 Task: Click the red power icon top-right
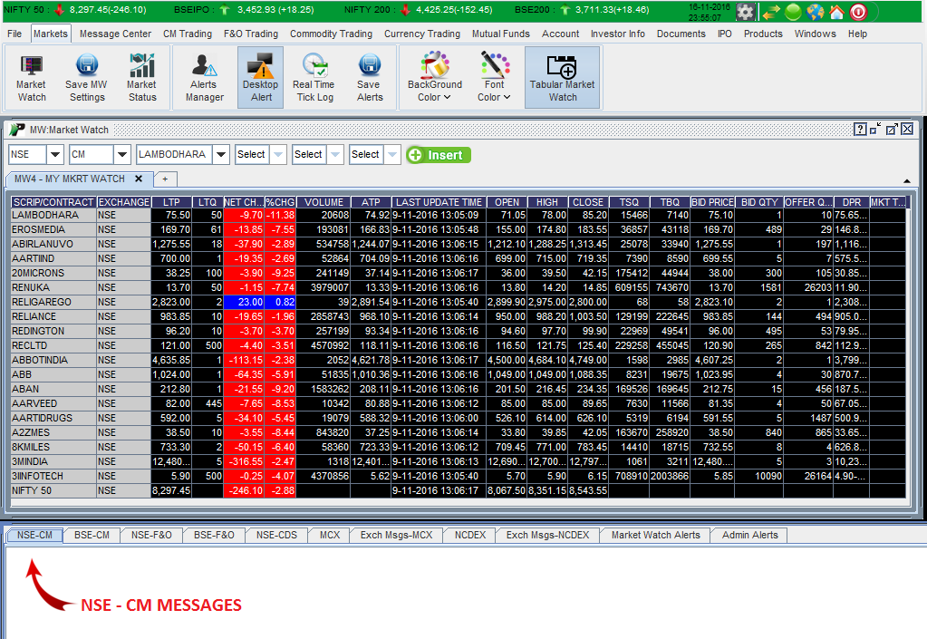[858, 11]
